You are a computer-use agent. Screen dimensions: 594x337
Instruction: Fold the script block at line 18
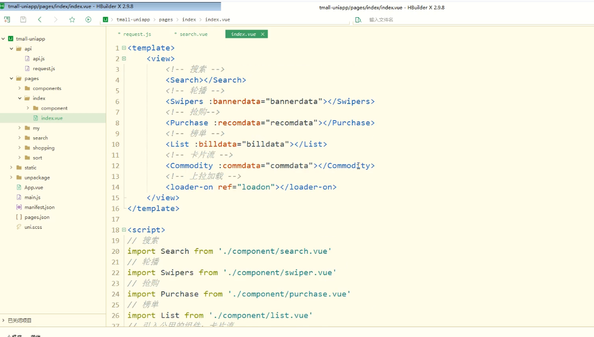[124, 229]
